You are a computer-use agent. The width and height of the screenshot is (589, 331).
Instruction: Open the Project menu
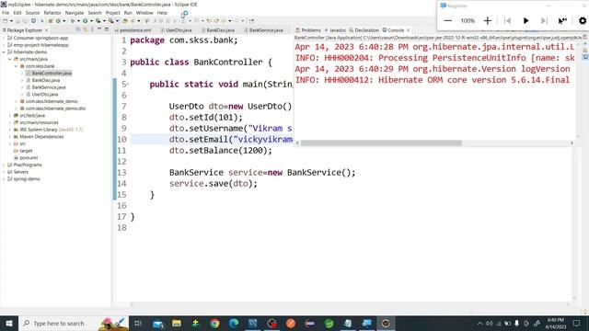coord(112,13)
